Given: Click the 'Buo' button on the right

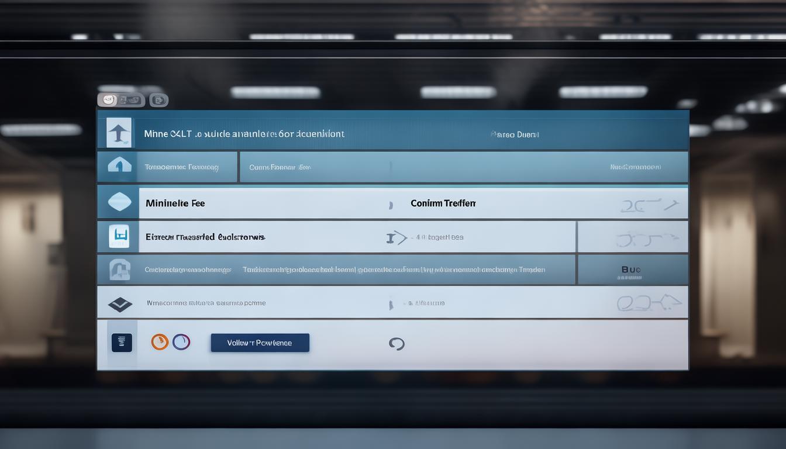Looking at the screenshot, I should pos(631,270).
